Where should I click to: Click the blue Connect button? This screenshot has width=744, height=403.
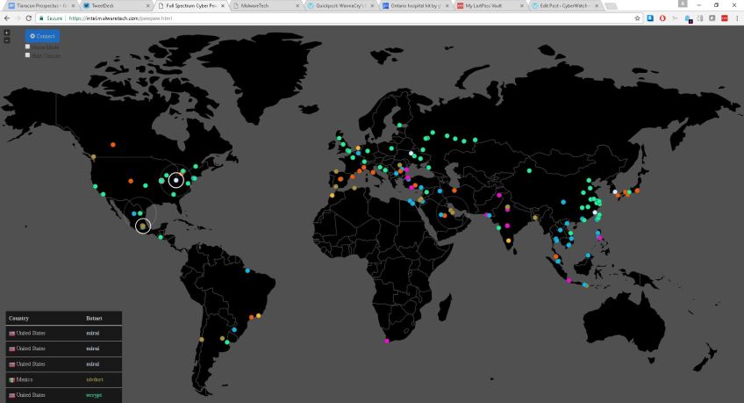pyautogui.click(x=42, y=36)
